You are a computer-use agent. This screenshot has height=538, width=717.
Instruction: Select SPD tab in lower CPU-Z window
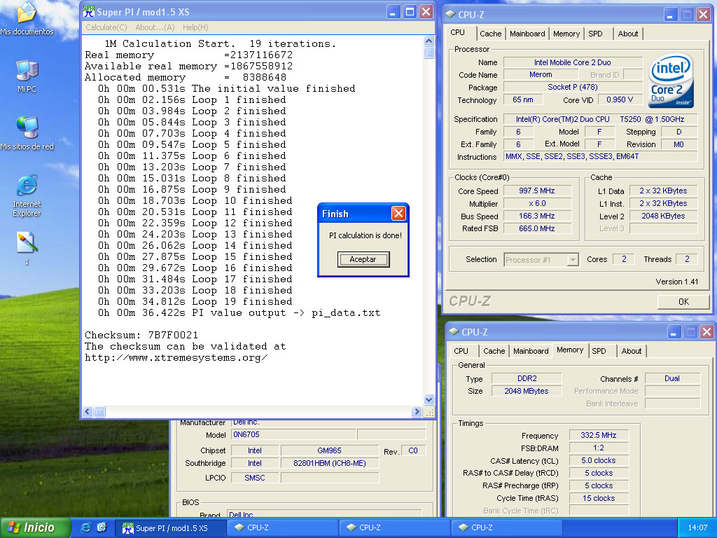599,351
